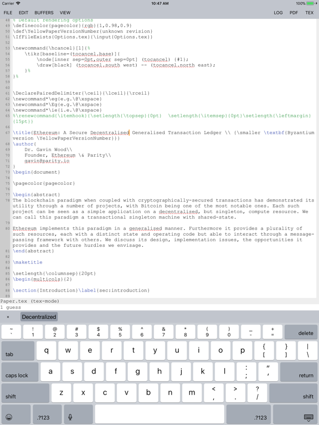Tap the right bracket brace key

[x=286, y=350]
